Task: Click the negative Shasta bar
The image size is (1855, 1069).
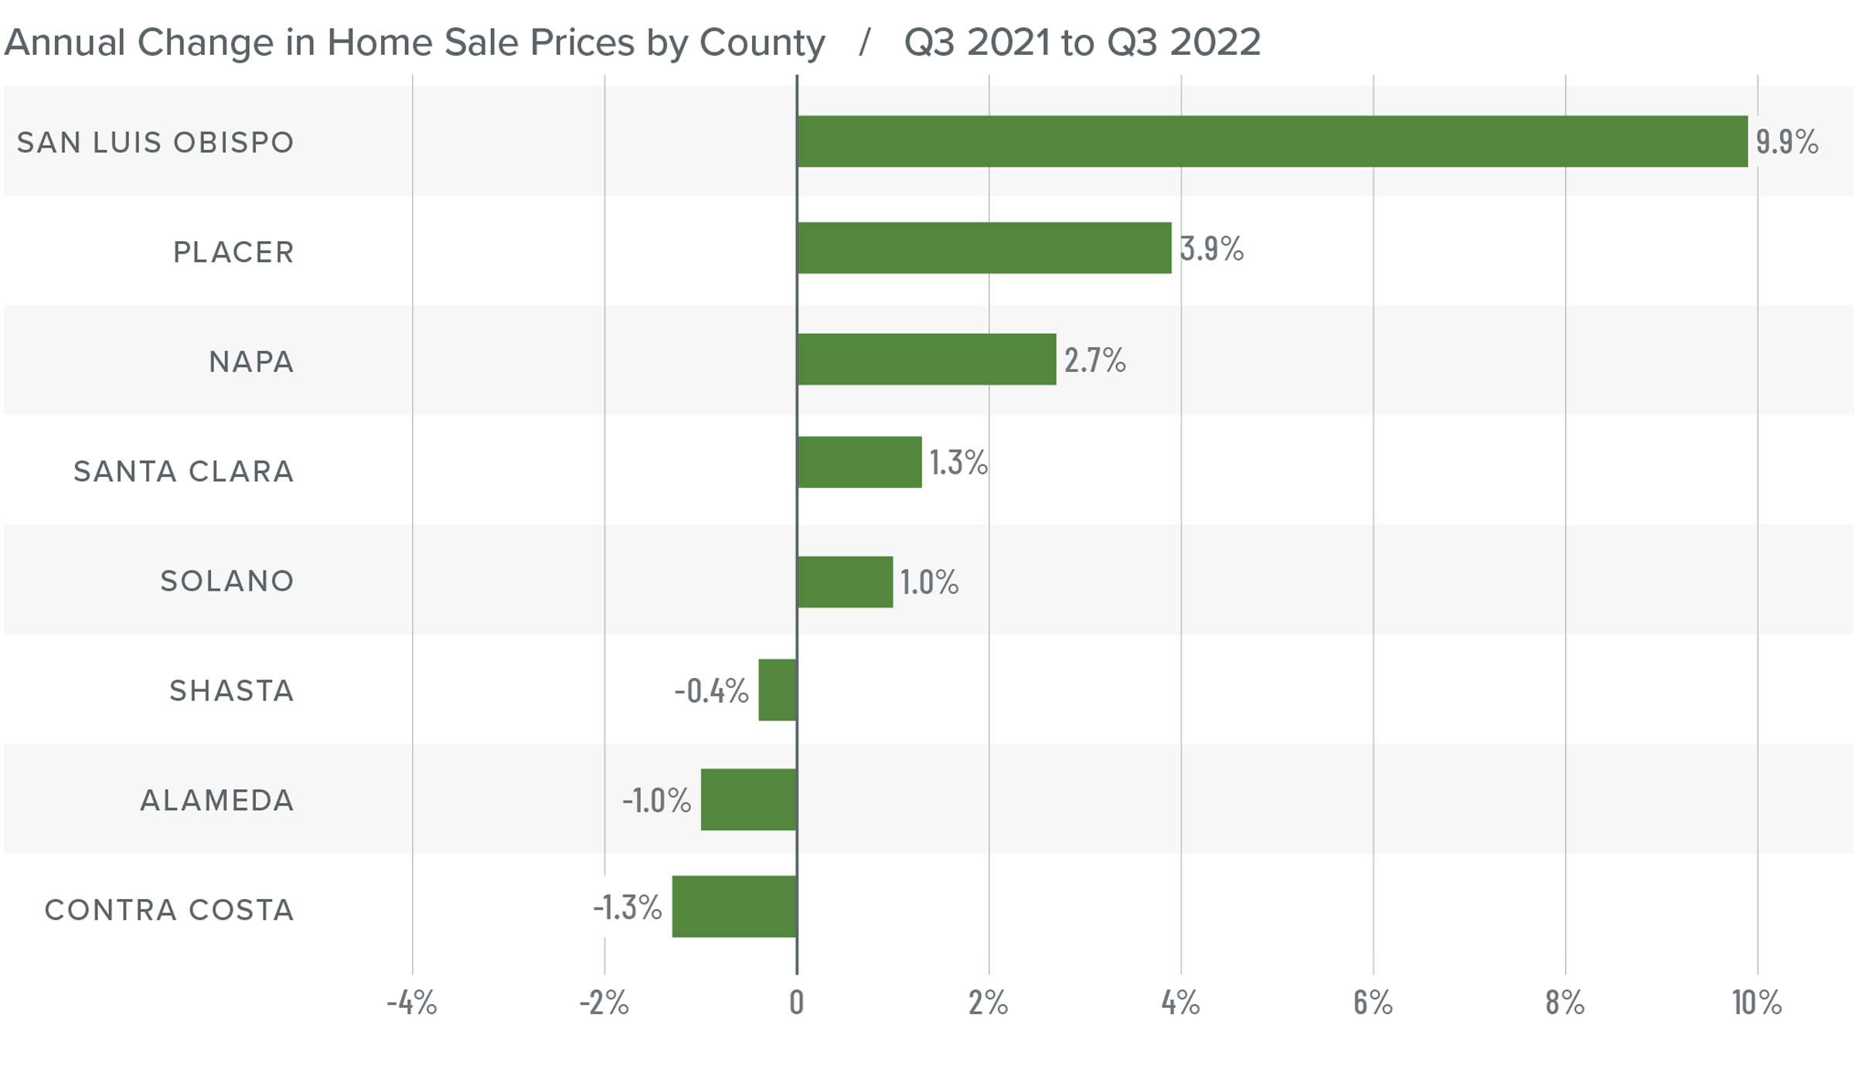Action: tap(777, 690)
